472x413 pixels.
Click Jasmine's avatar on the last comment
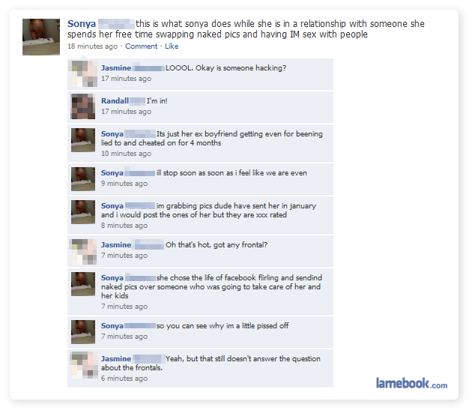tap(84, 366)
